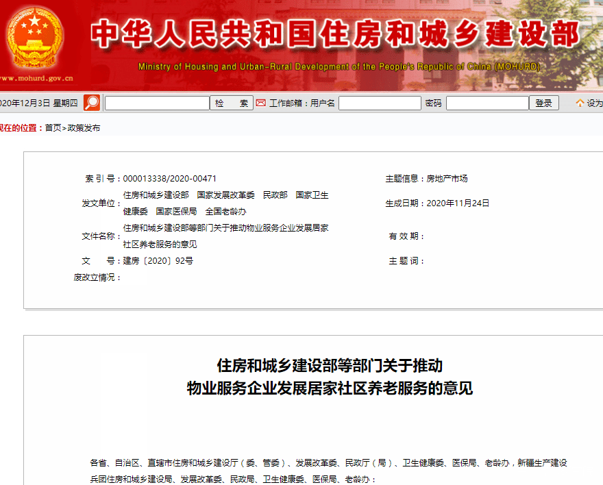Click the index number 000013338/2020-00471

pyautogui.click(x=170, y=179)
